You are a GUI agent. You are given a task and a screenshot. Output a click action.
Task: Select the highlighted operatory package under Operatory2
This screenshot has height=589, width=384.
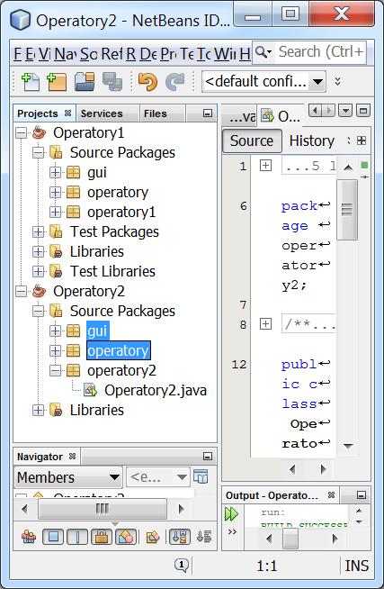click(x=118, y=350)
